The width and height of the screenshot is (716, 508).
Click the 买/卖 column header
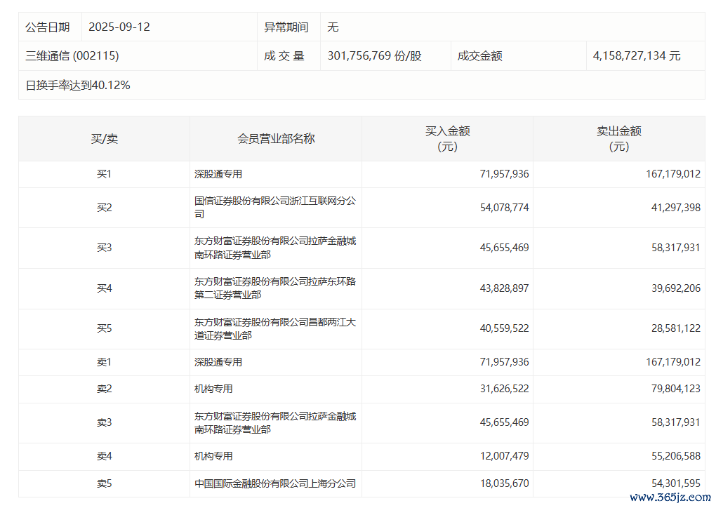[x=104, y=139]
